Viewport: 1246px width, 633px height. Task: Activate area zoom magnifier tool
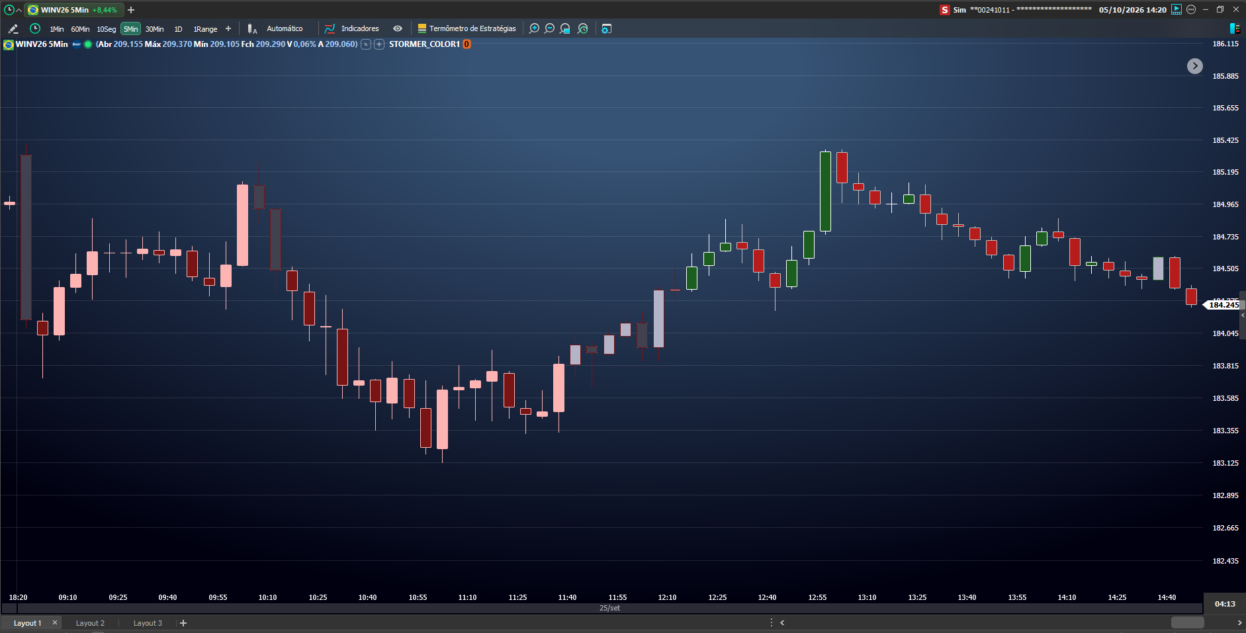565,28
